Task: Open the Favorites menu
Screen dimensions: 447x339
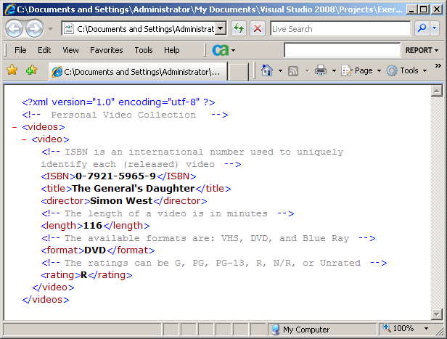Action: pyautogui.click(x=107, y=50)
